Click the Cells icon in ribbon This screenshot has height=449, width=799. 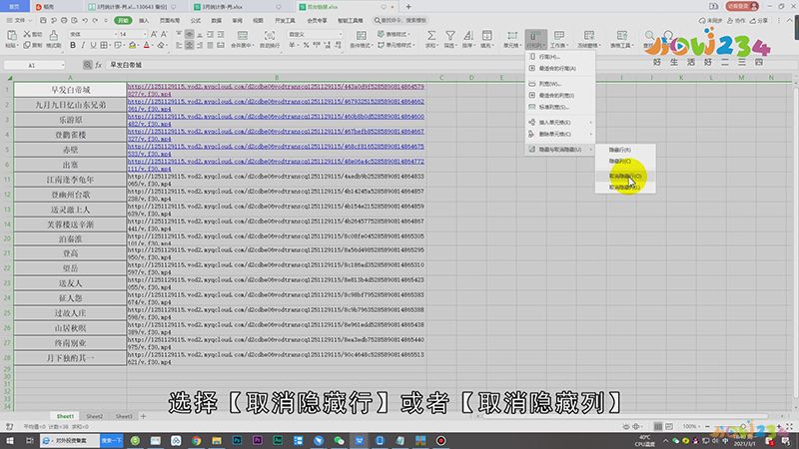[x=511, y=36]
